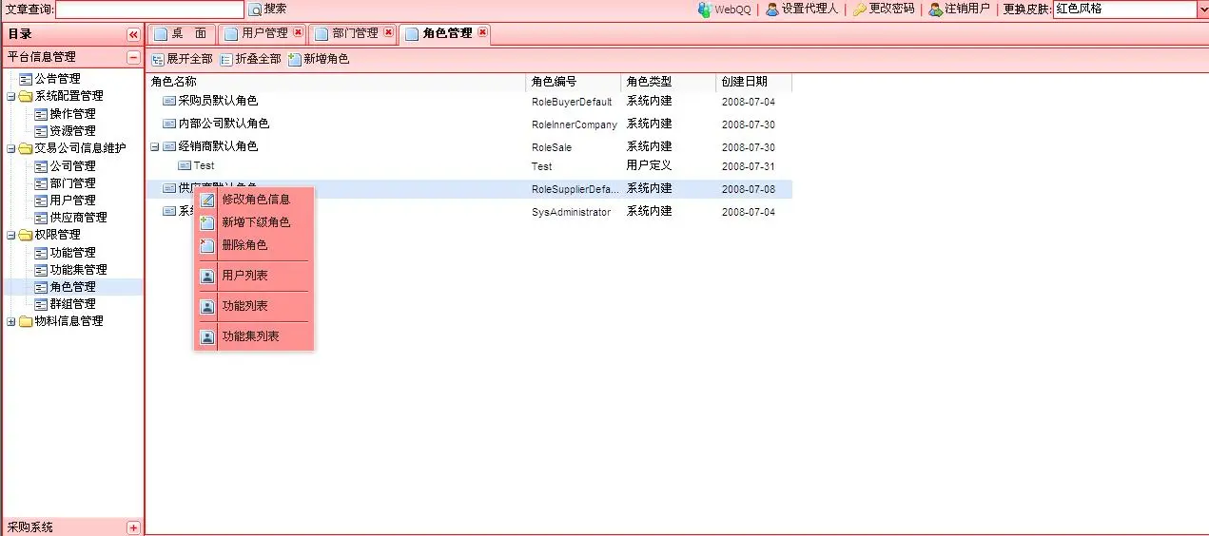This screenshot has width=1209, height=536.
Task: Open 群组管理 in sidebar tree
Action: [x=72, y=304]
